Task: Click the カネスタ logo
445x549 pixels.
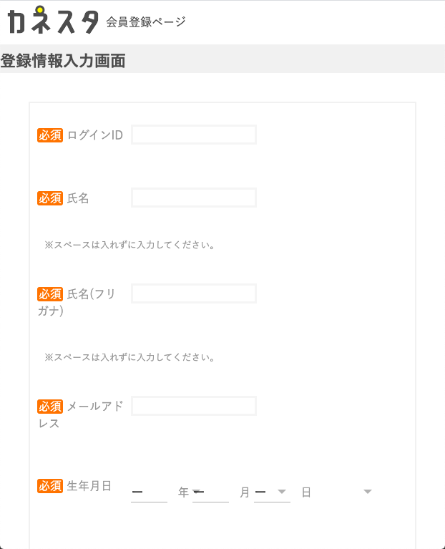Action: (53, 20)
